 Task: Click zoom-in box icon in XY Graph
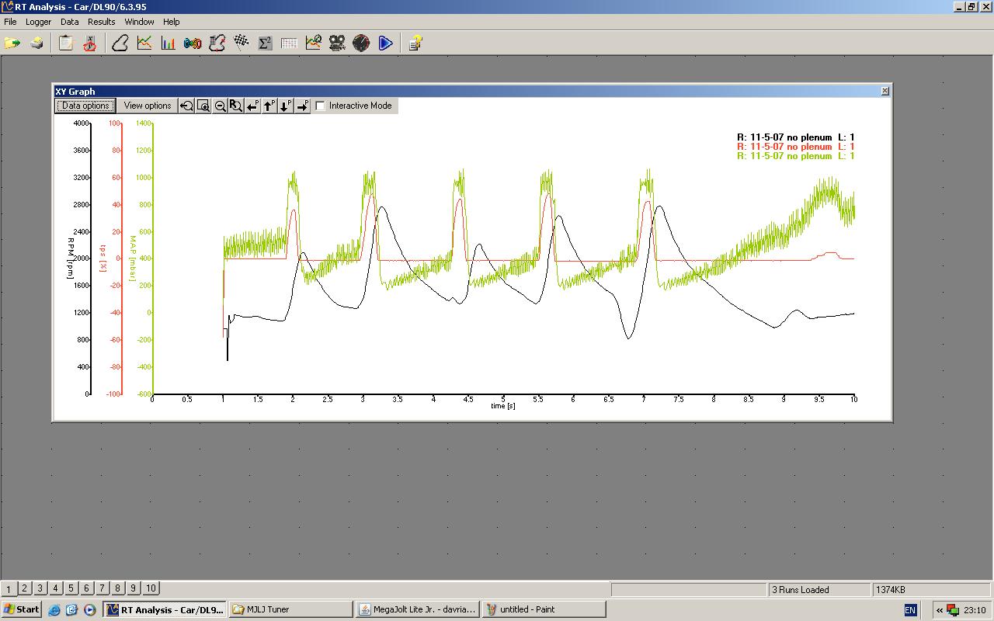click(x=203, y=106)
